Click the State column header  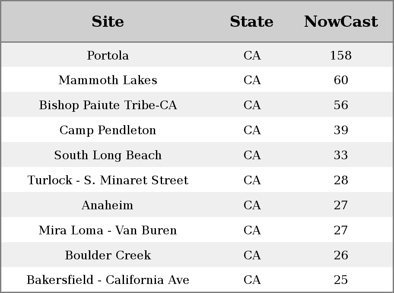pyautogui.click(x=251, y=22)
